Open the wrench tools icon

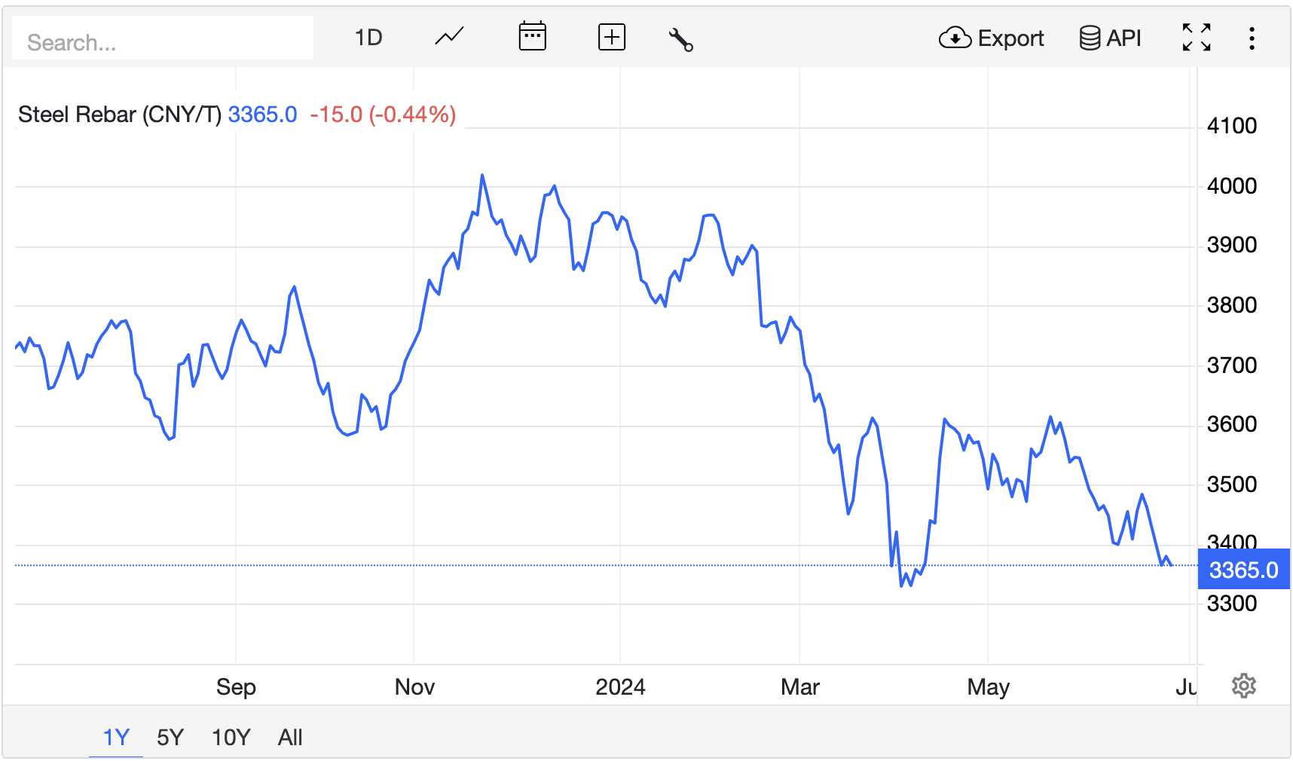click(680, 39)
